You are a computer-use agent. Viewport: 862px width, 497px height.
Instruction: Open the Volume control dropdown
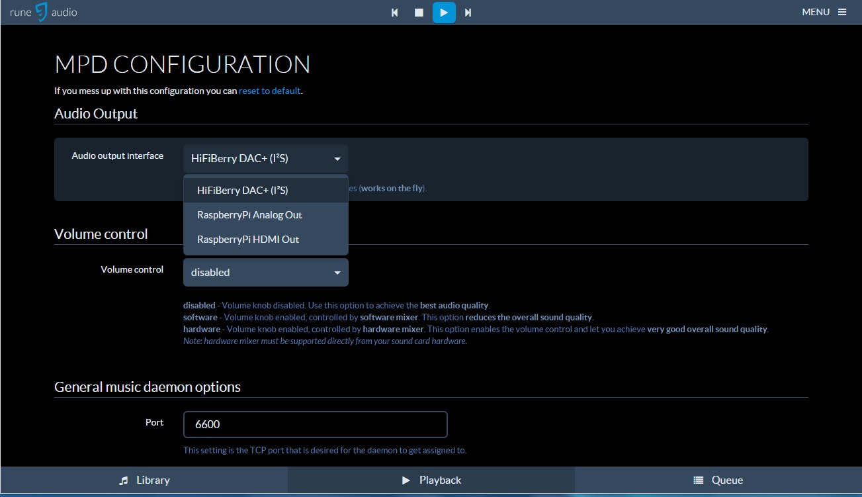(266, 273)
